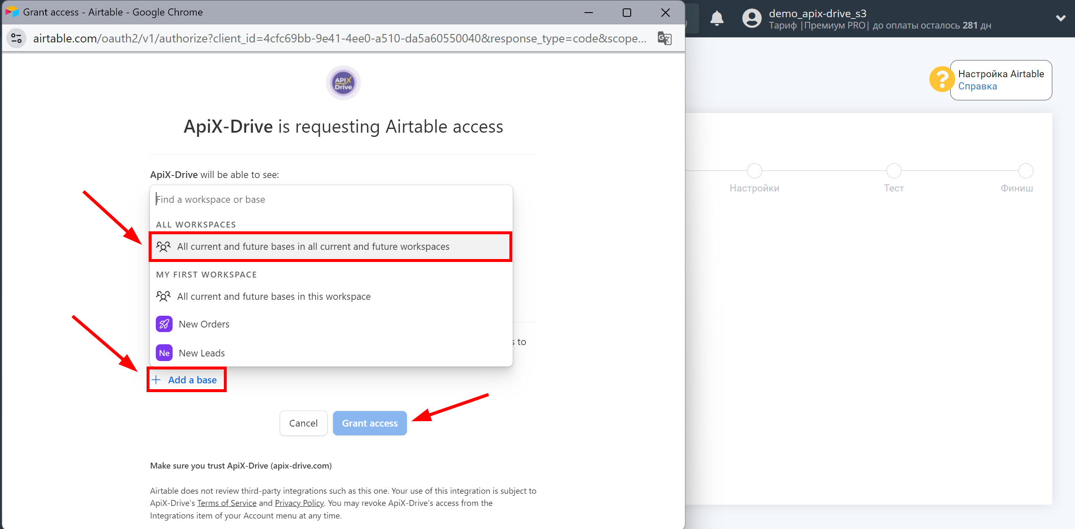Click the New Orders rocket icon
1075x529 pixels.
[164, 324]
